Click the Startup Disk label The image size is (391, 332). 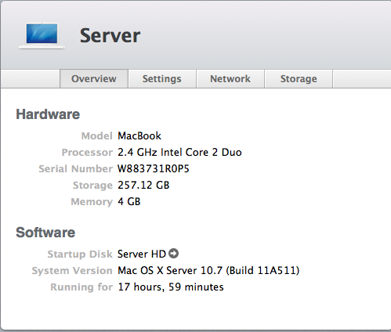tap(80, 254)
